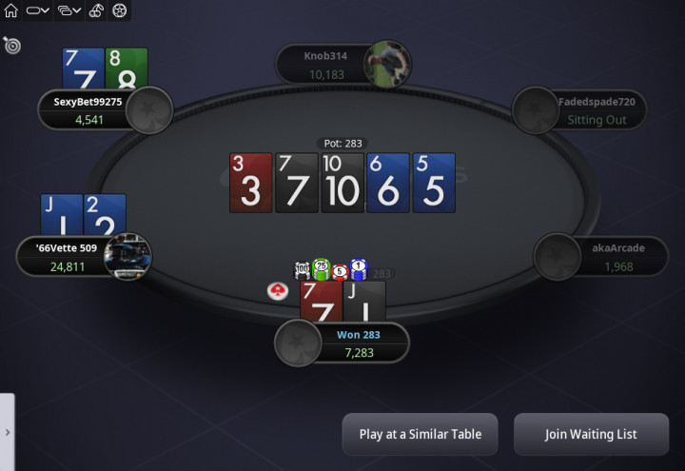The width and height of the screenshot is (685, 471).
Task: Click the Pot: 283 label
Action: coord(342,144)
